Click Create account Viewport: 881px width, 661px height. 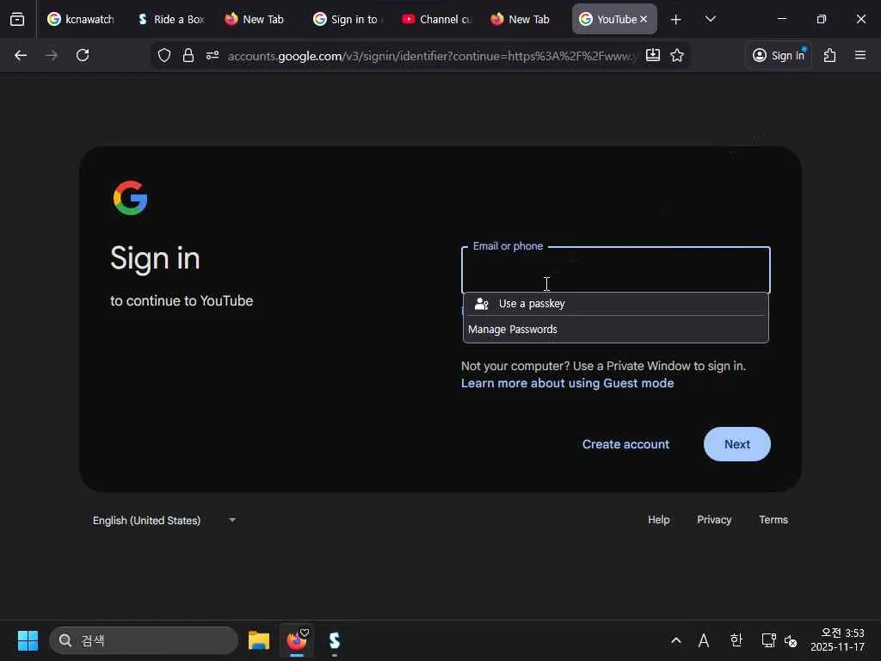pyautogui.click(x=625, y=444)
